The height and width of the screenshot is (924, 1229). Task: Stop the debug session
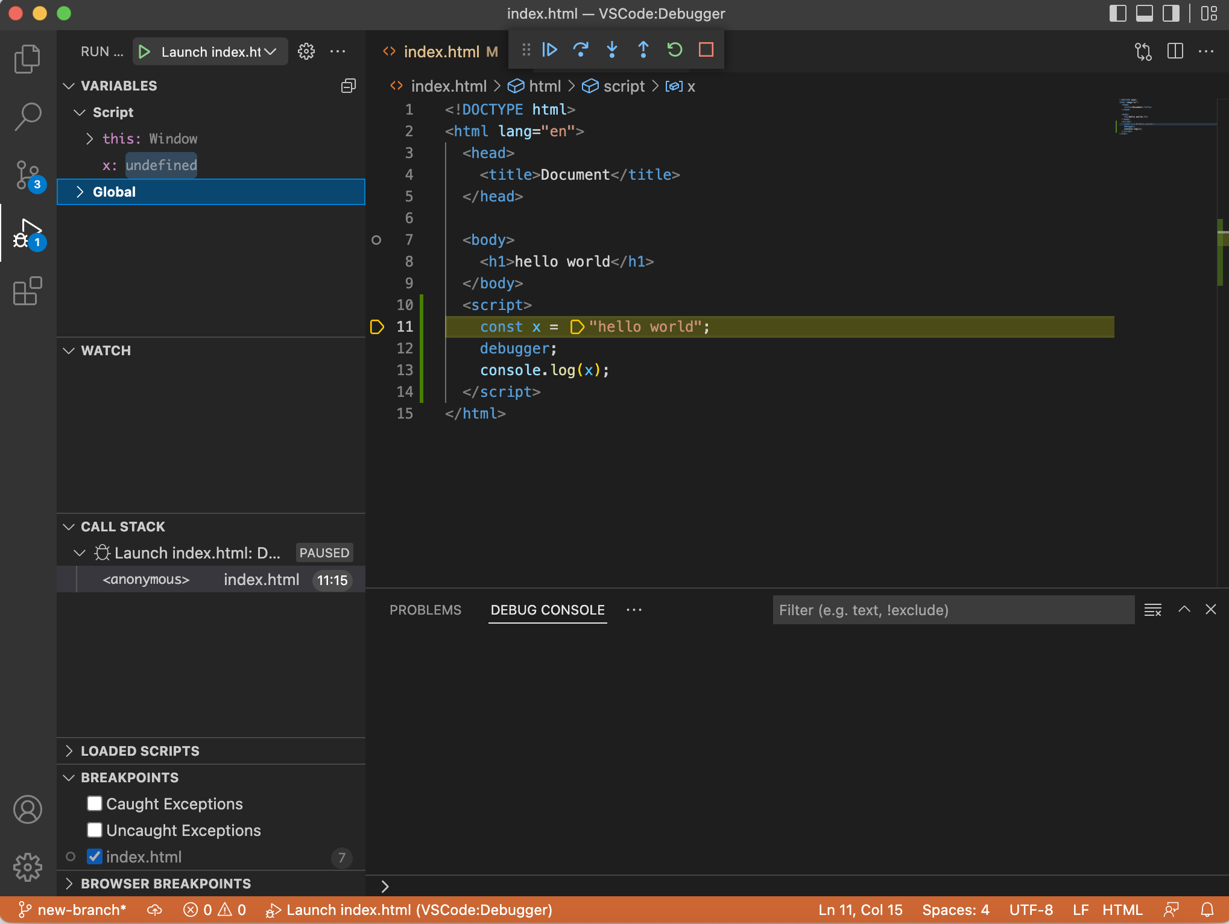(x=706, y=49)
